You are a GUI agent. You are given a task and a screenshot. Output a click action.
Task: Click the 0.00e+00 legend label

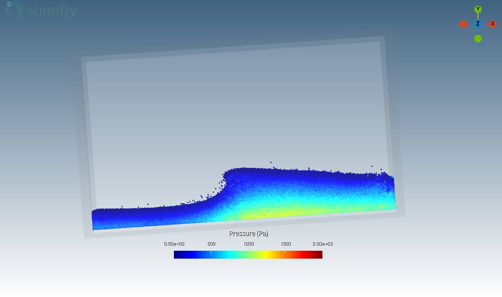pyautogui.click(x=174, y=244)
